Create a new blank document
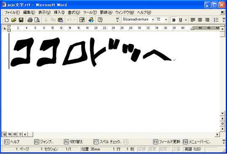Image resolution: width=227 pixels, height=154 pixels. pyautogui.click(x=6, y=20)
